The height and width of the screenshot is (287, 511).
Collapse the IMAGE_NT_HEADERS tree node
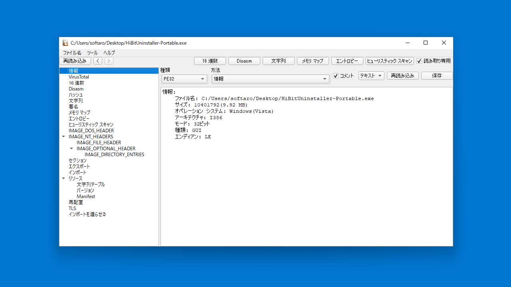[x=63, y=137]
